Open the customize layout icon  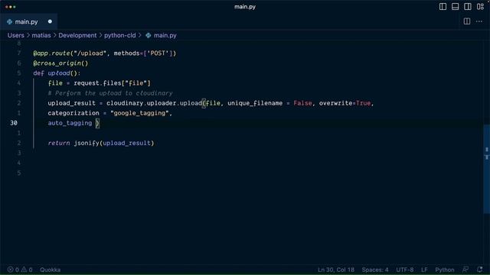[x=480, y=7]
